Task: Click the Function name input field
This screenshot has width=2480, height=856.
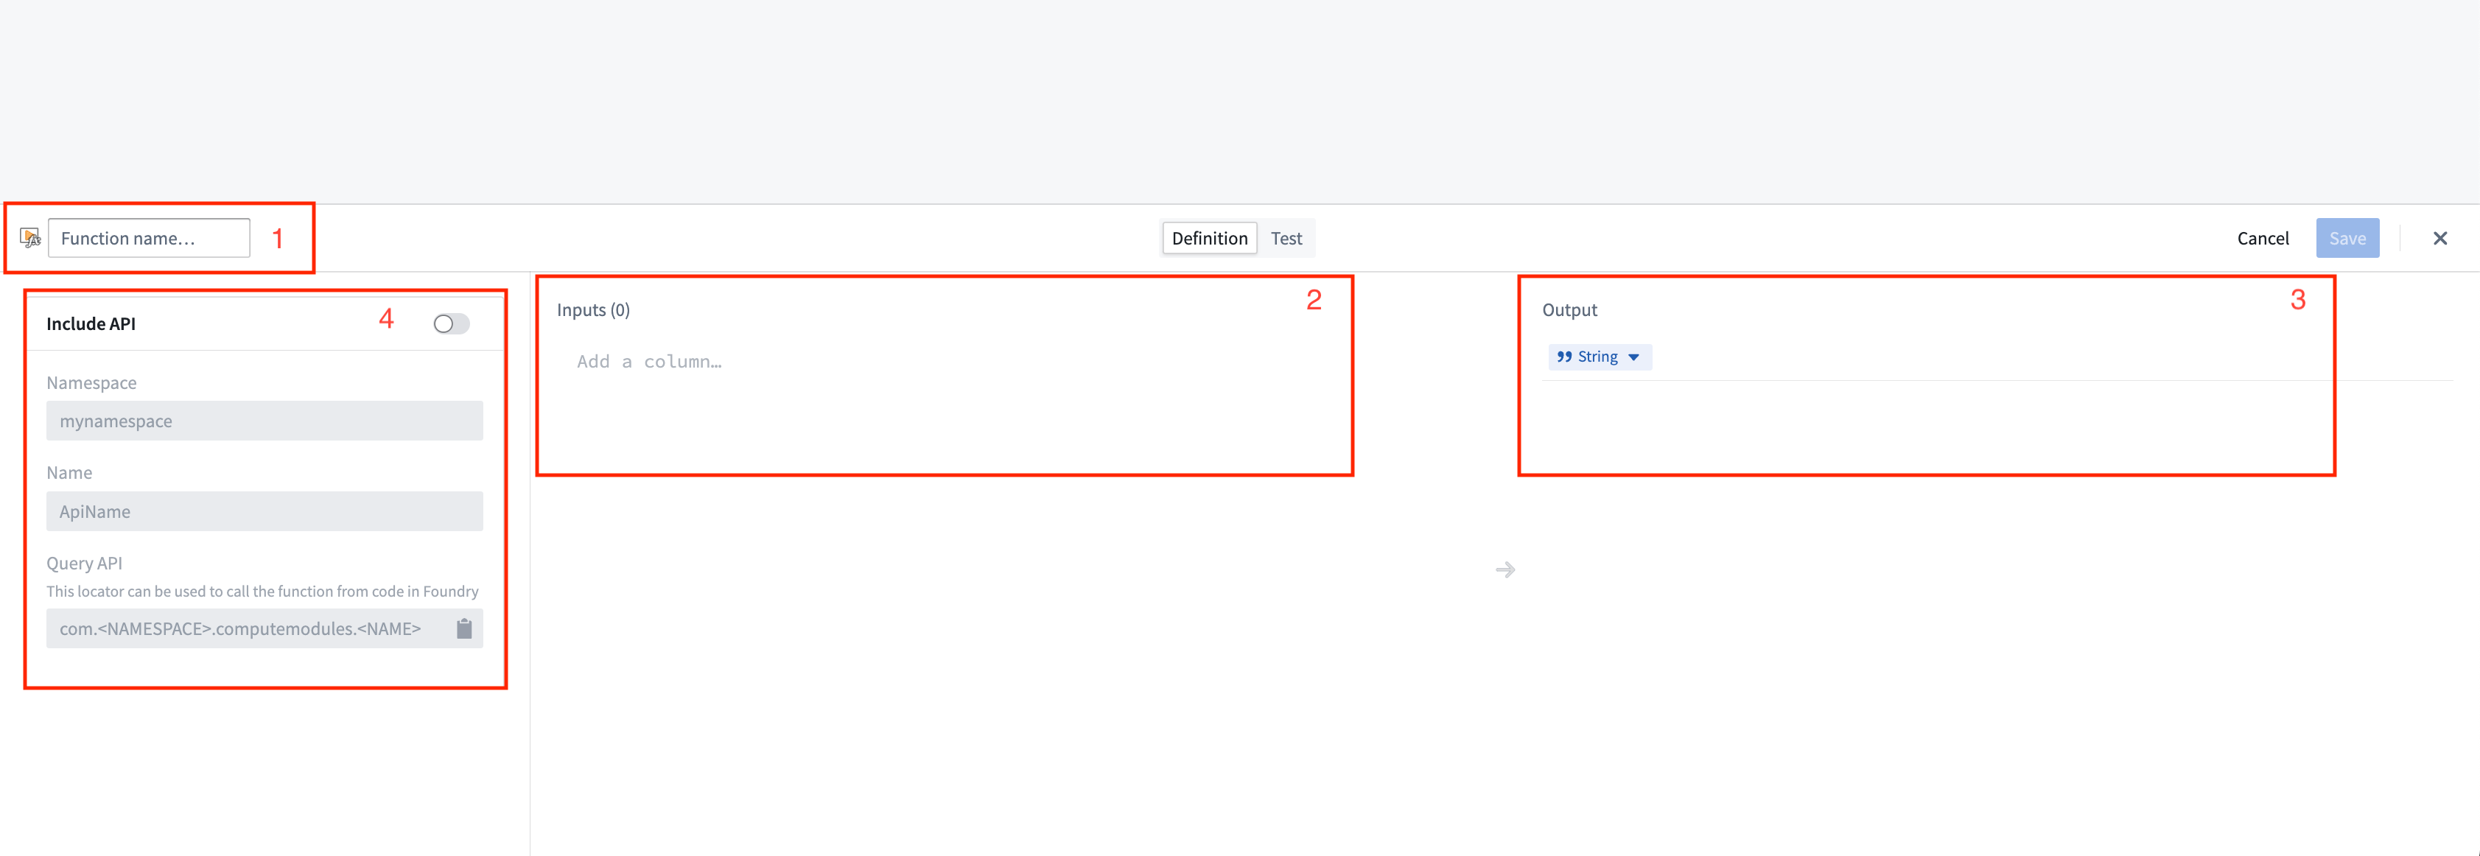Action: [x=148, y=238]
